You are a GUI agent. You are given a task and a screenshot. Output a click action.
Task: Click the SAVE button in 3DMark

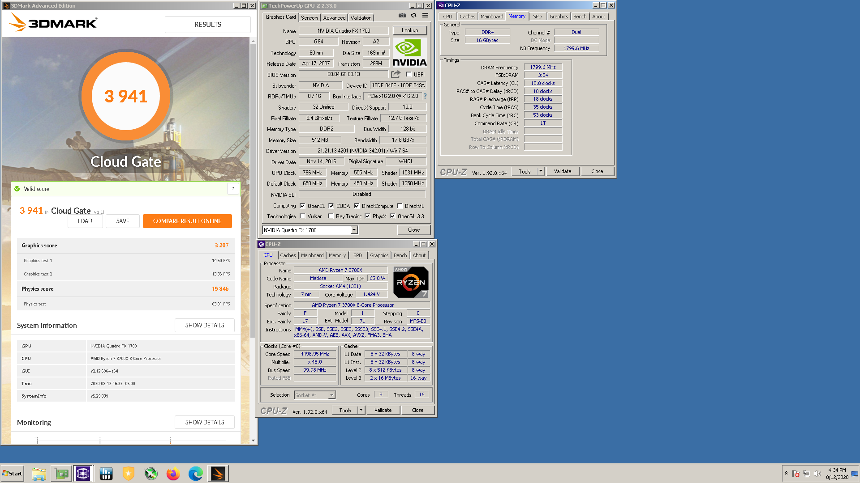[x=123, y=221]
